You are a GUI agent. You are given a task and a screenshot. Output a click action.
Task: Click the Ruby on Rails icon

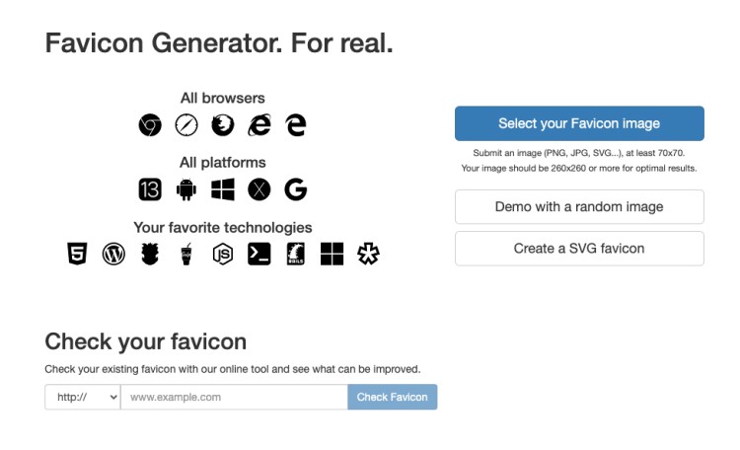pos(296,255)
